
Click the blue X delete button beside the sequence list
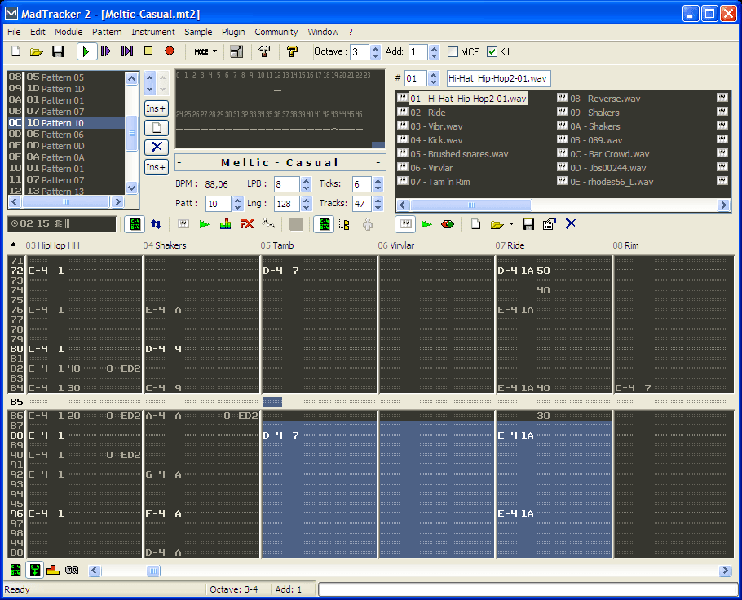pyautogui.click(x=156, y=147)
